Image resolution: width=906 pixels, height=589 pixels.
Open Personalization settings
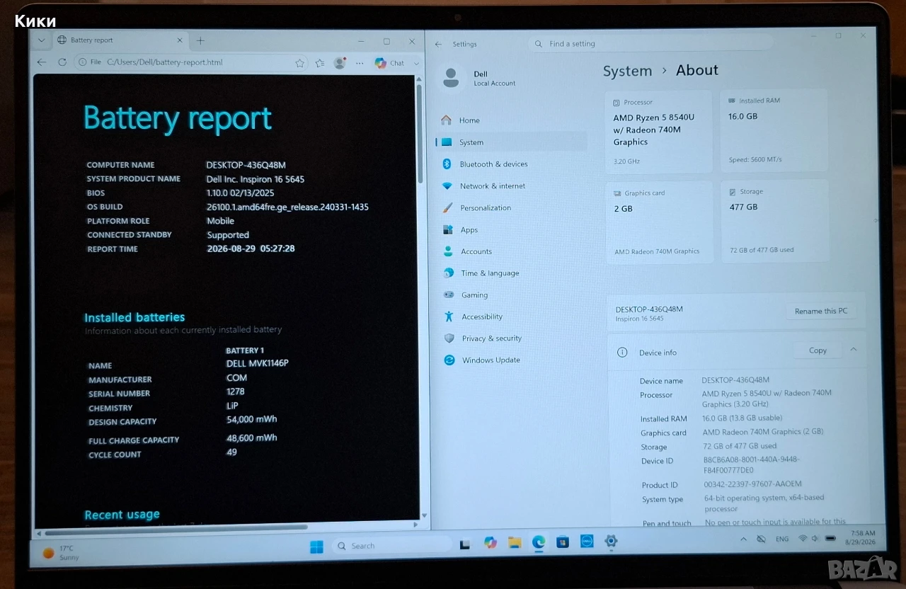coord(511,208)
